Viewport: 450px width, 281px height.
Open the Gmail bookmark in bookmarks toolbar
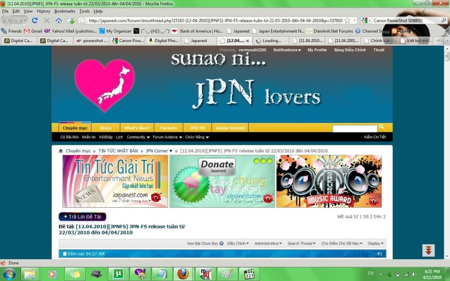(x=33, y=31)
